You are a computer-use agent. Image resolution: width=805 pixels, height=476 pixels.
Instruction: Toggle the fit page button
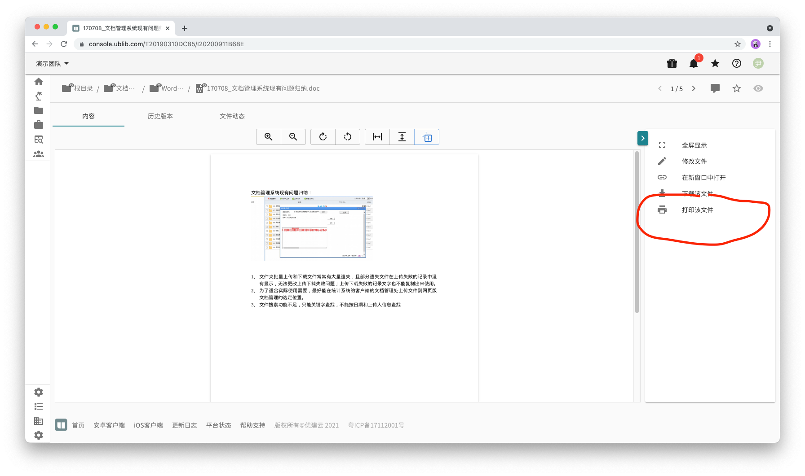(x=427, y=137)
